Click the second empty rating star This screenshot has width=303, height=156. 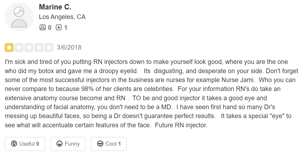pyautogui.click(x=19, y=48)
